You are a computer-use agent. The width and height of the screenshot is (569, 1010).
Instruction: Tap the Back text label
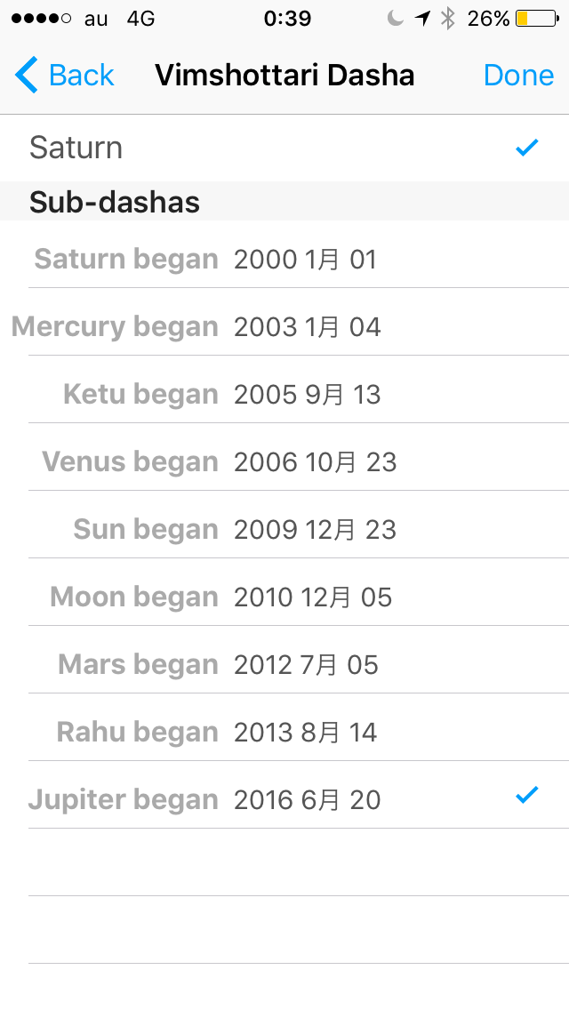[x=82, y=76]
